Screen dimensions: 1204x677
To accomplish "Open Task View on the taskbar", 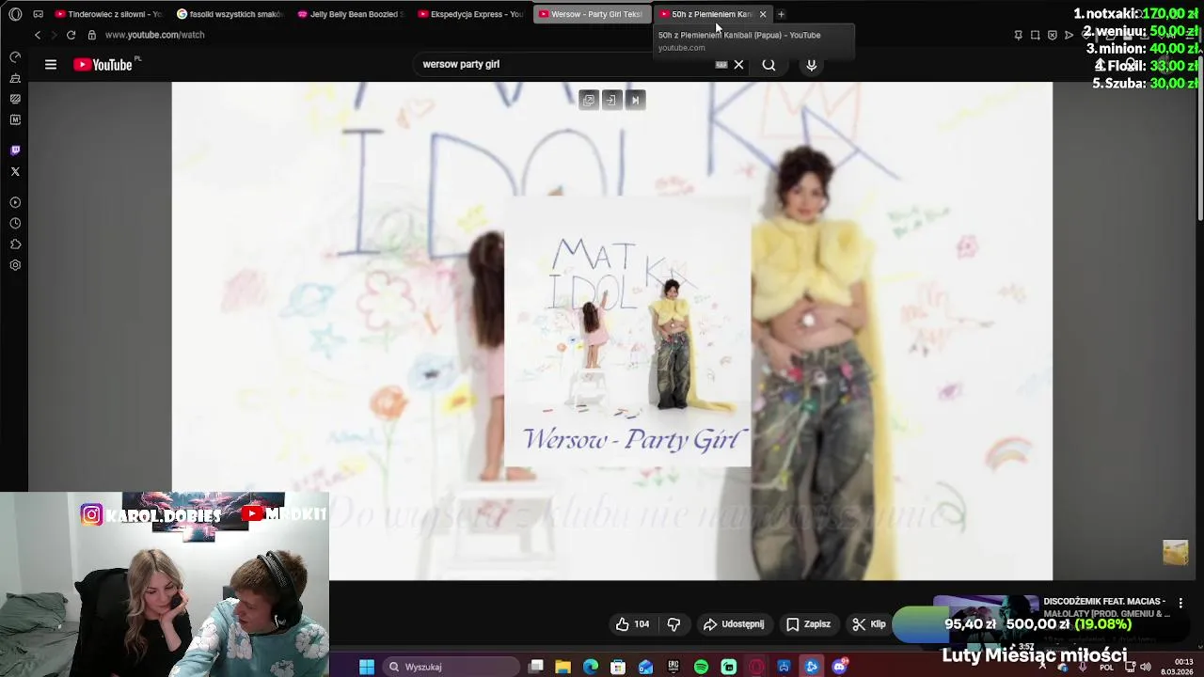I will click(536, 667).
